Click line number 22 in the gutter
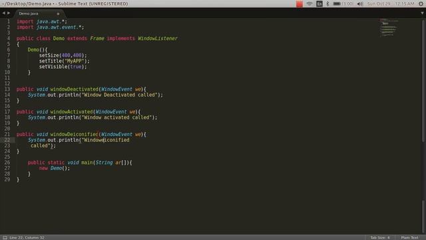 (x=7, y=140)
